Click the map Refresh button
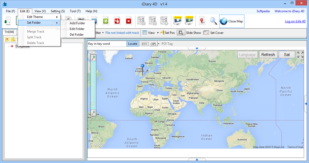Screen dimensions: 309x163 268,55
